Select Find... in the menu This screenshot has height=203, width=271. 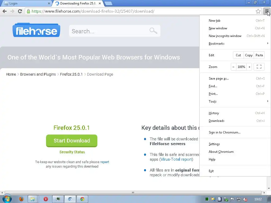[235, 86]
